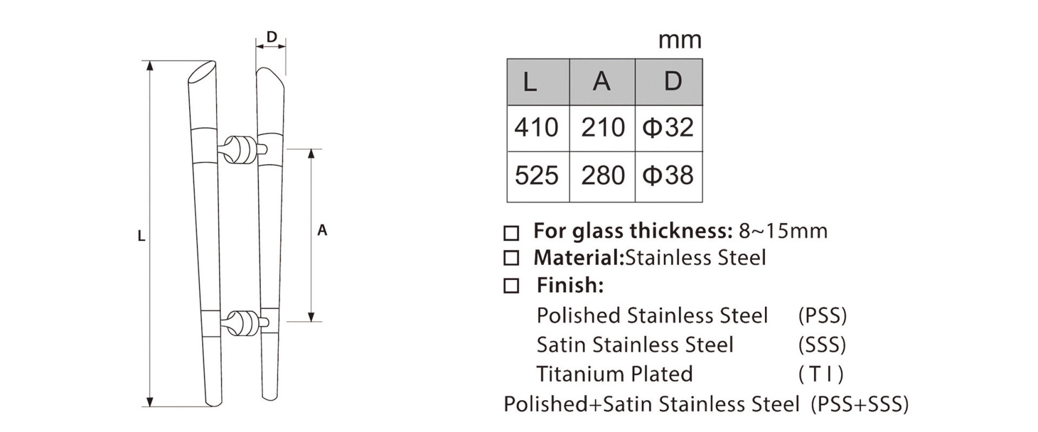This screenshot has height=432, width=1038.
Task: Select the 525 length table cell
Action: pyautogui.click(x=538, y=177)
